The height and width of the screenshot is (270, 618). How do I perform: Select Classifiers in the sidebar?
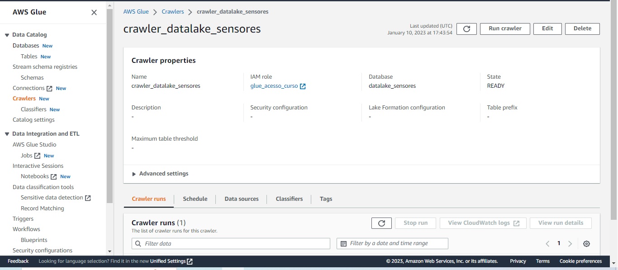33,109
